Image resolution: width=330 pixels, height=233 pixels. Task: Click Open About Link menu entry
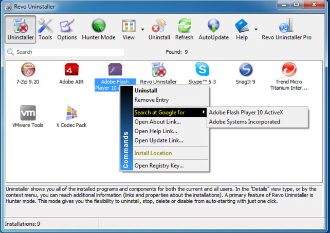pos(171,122)
